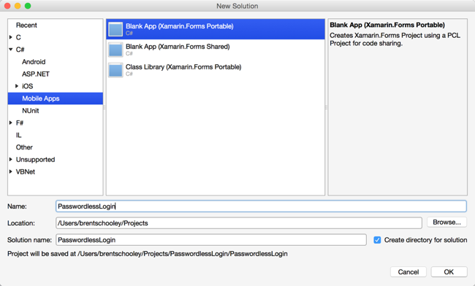Select ASP.NET under C#
The height and width of the screenshot is (286, 475).
pos(36,74)
